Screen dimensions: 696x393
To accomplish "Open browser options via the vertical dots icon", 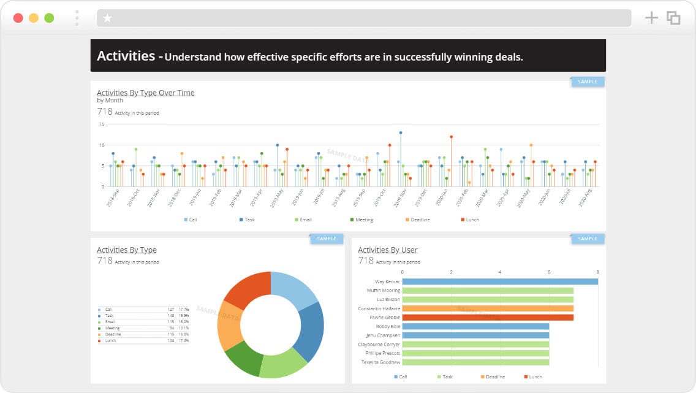I will [x=76, y=17].
